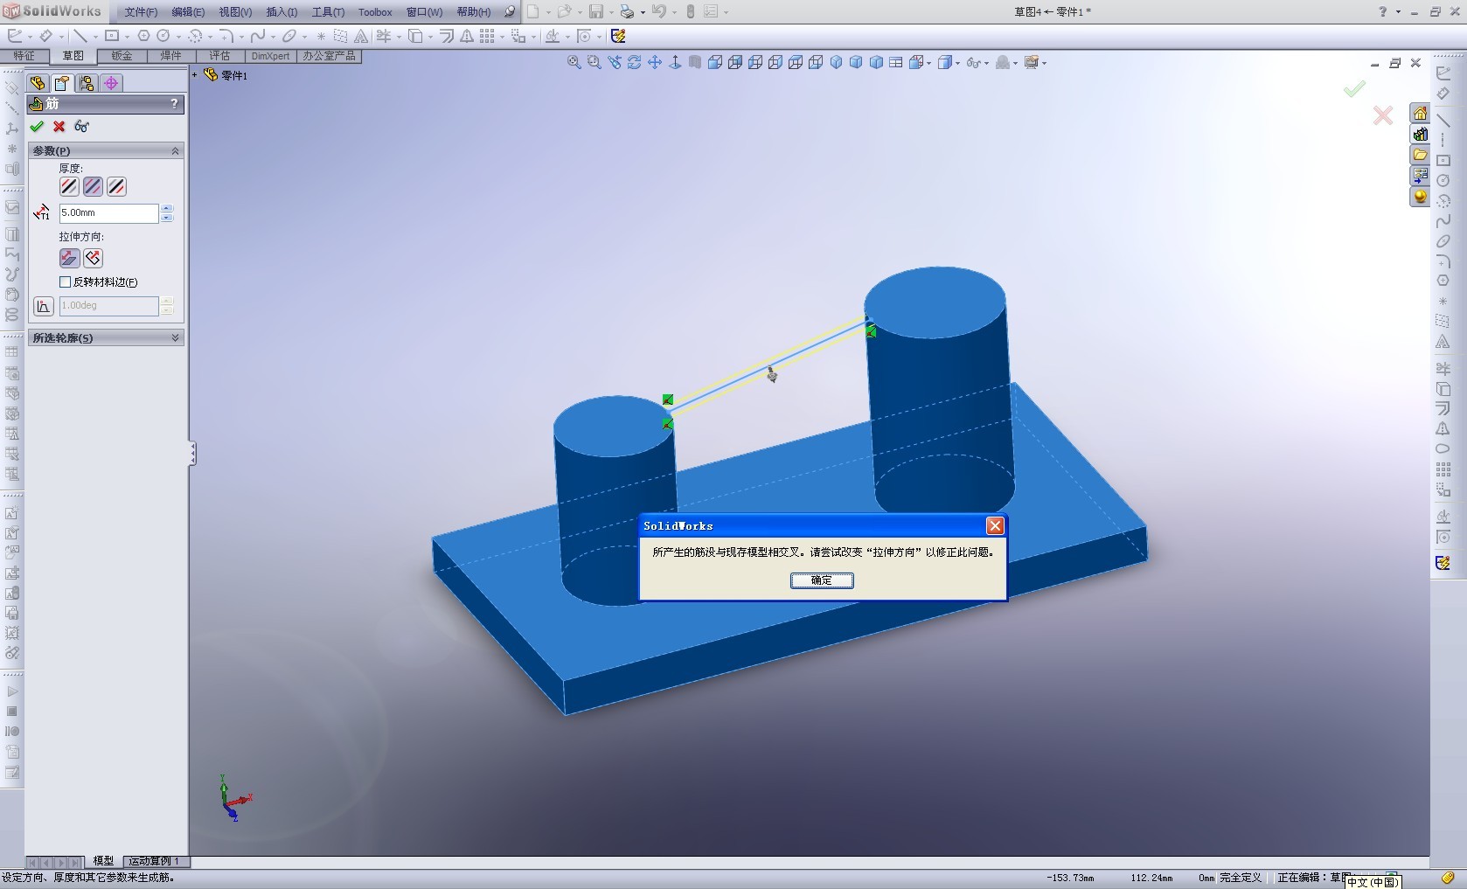This screenshot has width=1467, height=889.
Task: Open the 工具(T) menu
Action: (328, 12)
